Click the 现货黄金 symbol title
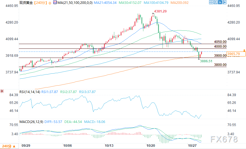Image resolution: width=246 pixels, height=149 pixels. click(x=26, y=2)
